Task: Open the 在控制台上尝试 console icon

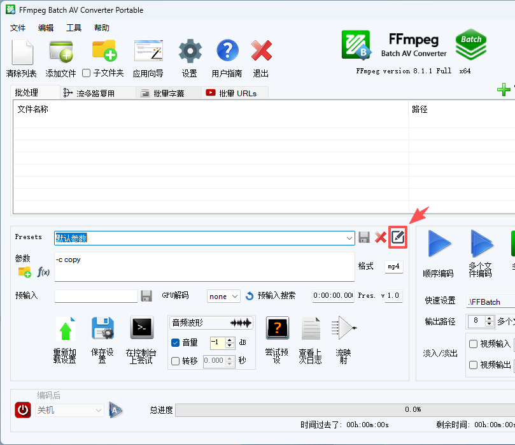Action: coord(142,328)
